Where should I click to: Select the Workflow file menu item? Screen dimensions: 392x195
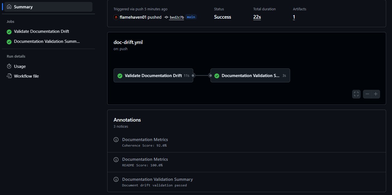[26, 76]
